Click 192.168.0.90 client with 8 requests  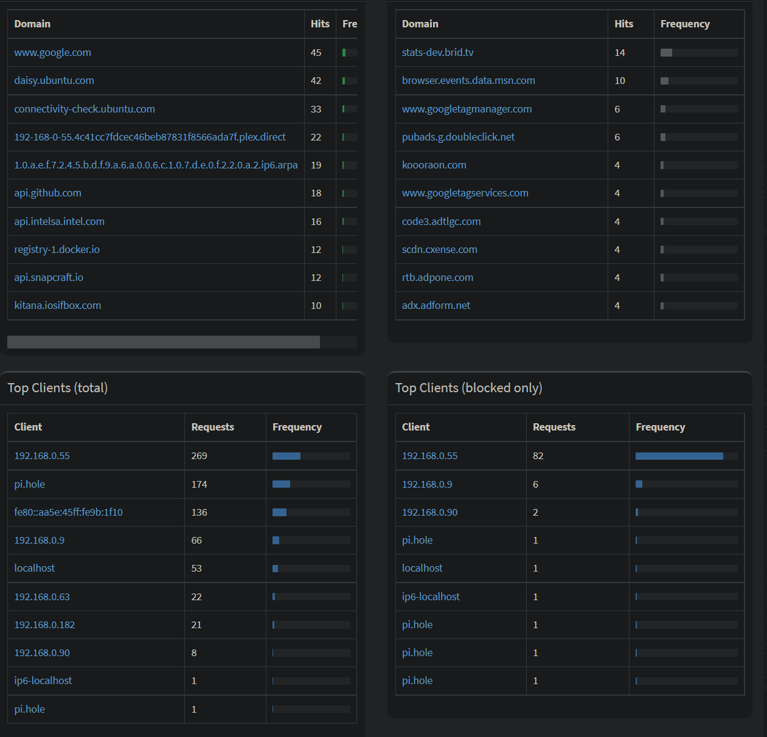coord(42,652)
